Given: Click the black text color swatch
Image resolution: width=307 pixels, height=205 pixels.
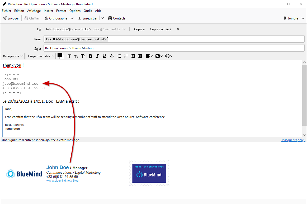Looking at the screenshot, I should (60, 55).
